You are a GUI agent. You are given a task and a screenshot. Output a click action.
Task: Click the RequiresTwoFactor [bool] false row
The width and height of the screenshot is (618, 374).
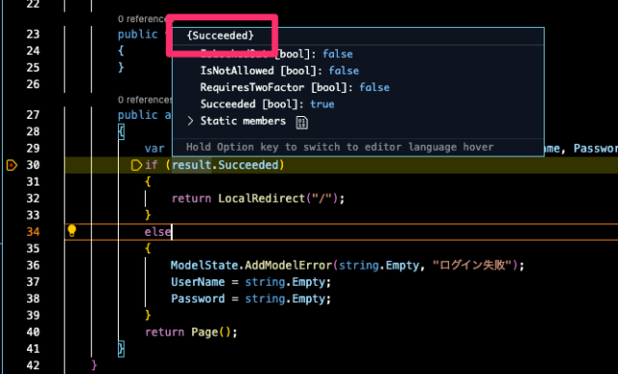point(295,88)
